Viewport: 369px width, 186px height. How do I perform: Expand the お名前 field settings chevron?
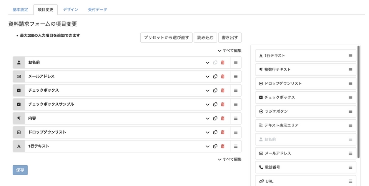(208, 63)
